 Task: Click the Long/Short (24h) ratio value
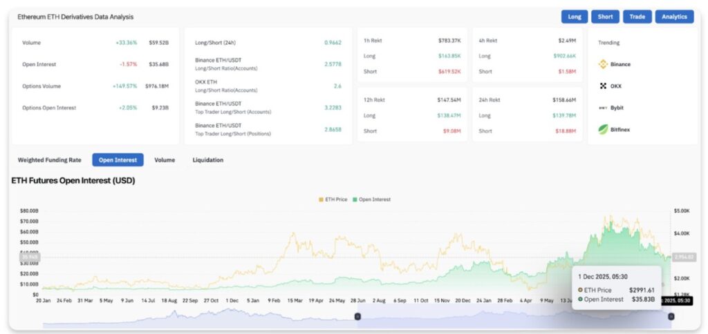(333, 42)
